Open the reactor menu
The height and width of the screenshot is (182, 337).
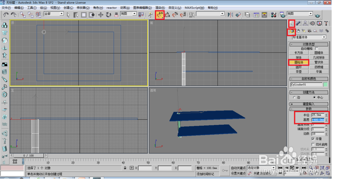pos(112,8)
